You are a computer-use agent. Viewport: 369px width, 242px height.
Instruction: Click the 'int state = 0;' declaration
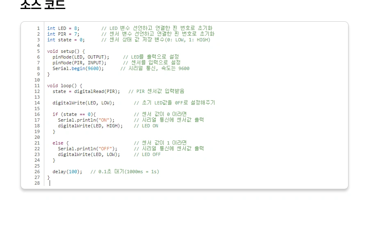pyautogui.click(x=66, y=40)
